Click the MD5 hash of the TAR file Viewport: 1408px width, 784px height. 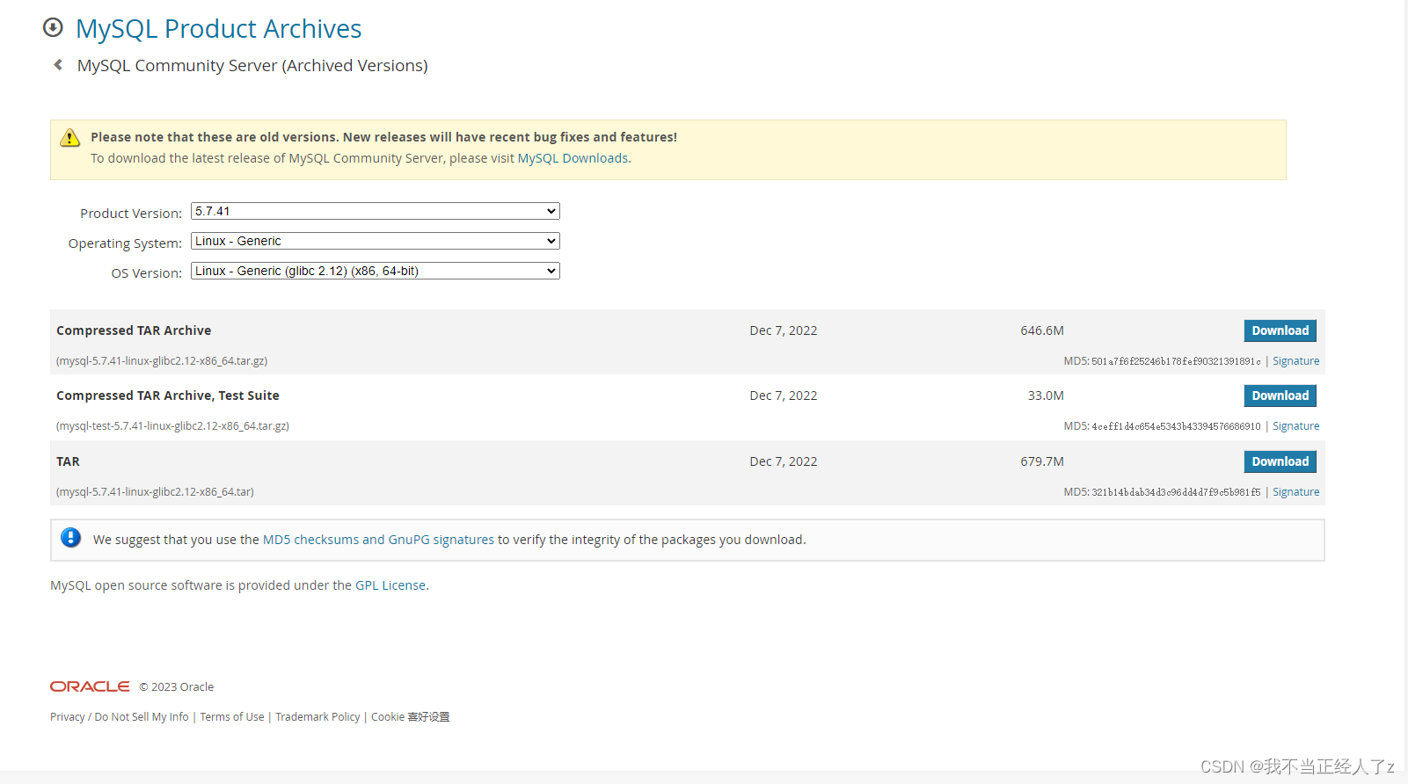click(1176, 492)
